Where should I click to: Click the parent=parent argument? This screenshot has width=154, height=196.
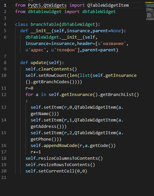[x=99, y=50]
